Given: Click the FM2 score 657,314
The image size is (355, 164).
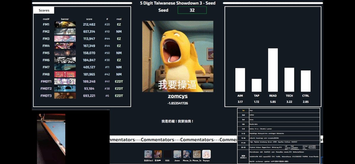Looking at the screenshot, I should [89, 32].
